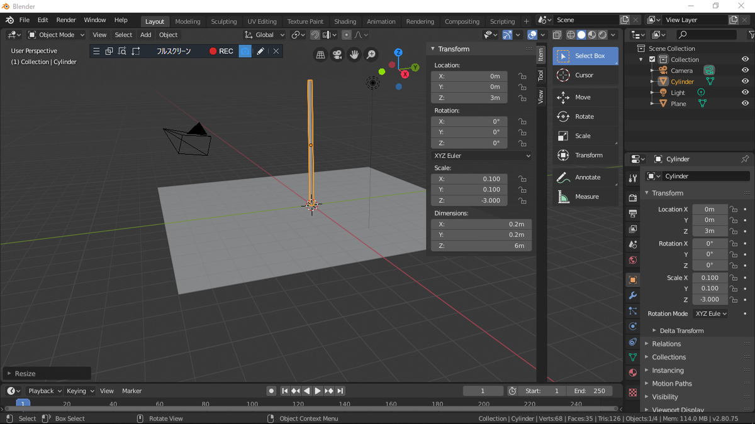The width and height of the screenshot is (755, 424).
Task: Open Output properties tab
Action: pos(633,214)
